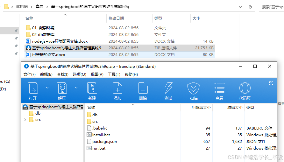Image resolution: width=284 pixels, height=162 pixels.
Task: Expand the src node in archive tree
Action: coord(25,120)
